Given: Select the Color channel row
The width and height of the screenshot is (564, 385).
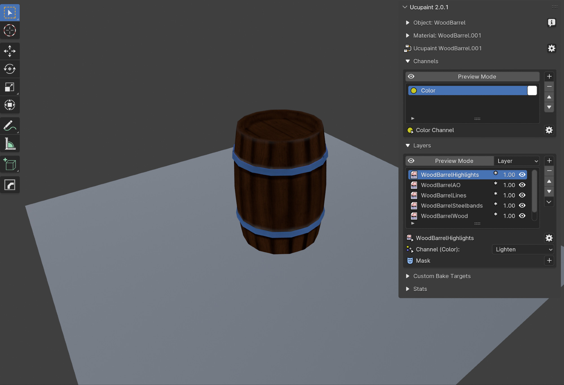Looking at the screenshot, I should point(468,90).
